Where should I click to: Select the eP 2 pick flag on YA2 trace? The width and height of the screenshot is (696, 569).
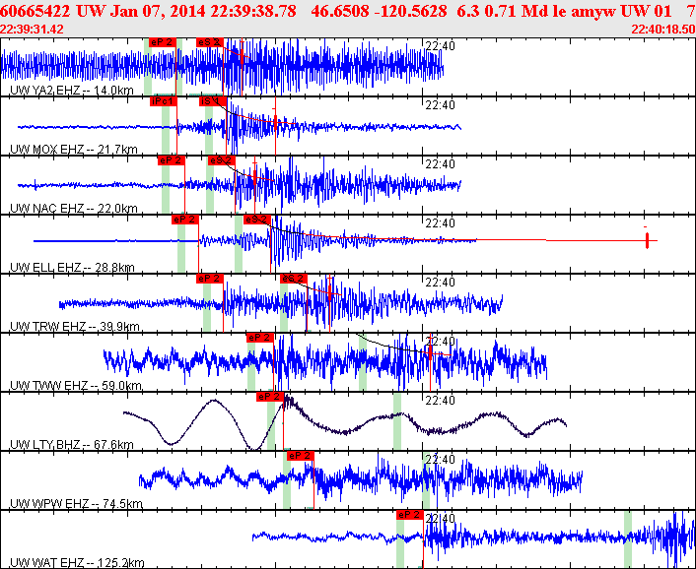point(163,42)
